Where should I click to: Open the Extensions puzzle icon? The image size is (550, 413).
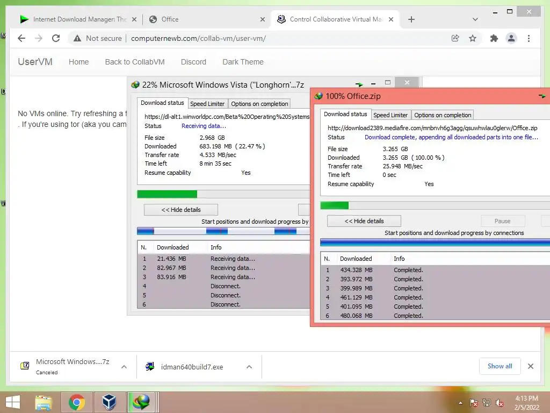[494, 38]
